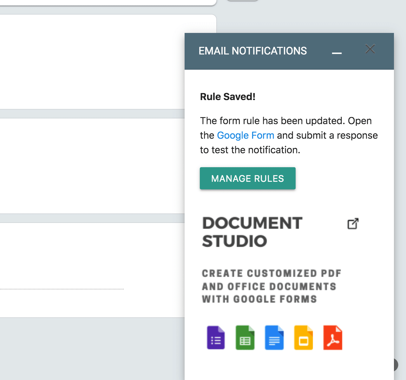Open Document Studio external link icon
The height and width of the screenshot is (380, 406).
(353, 224)
